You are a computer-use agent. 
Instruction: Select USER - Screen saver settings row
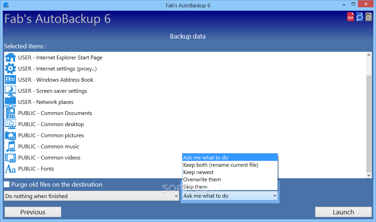[185, 91]
